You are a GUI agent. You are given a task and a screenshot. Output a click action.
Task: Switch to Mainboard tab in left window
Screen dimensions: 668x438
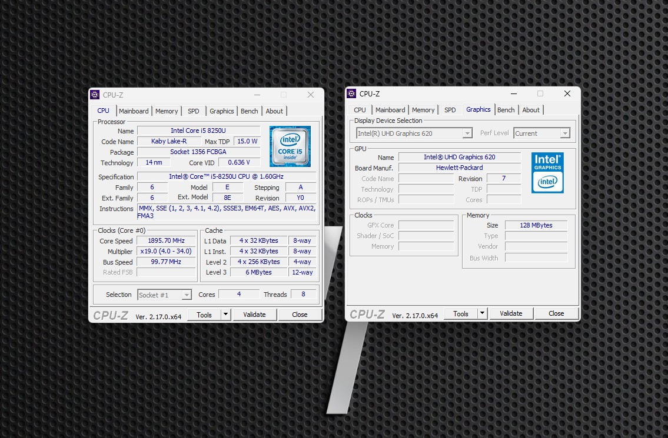(134, 111)
